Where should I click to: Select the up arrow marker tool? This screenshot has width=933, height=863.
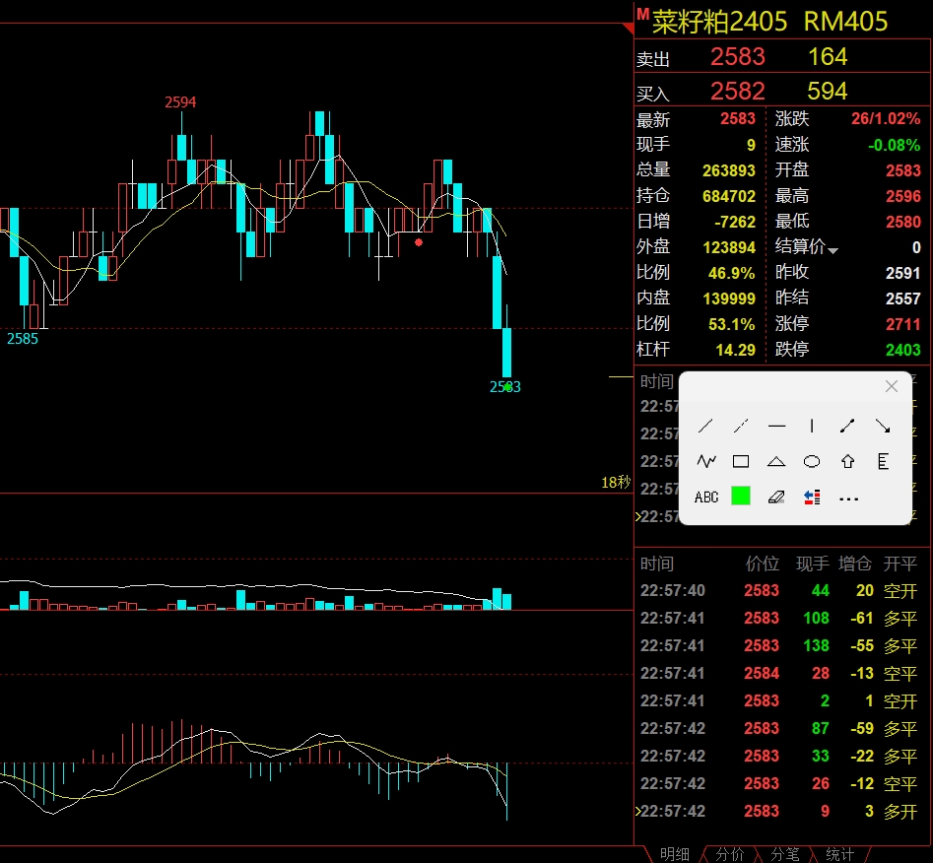click(x=847, y=461)
